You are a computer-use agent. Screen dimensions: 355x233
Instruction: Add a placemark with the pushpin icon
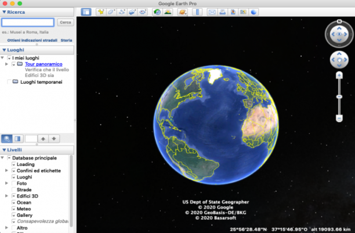[101, 12]
